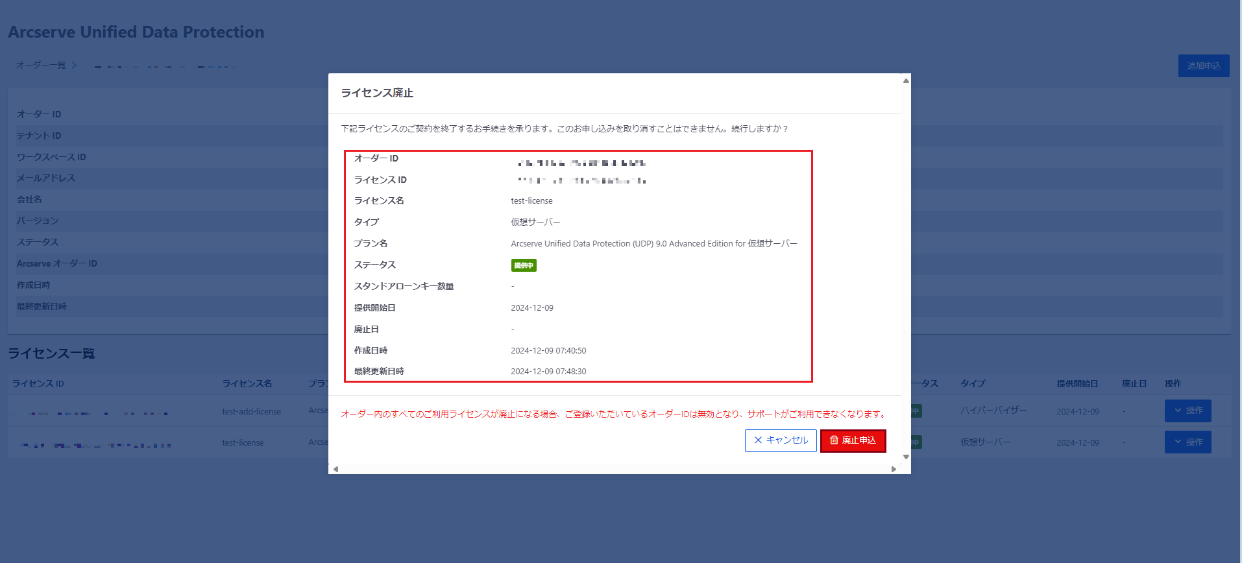Click the dialog's scroll-up arrow
This screenshot has width=1242, height=563.
tap(906, 80)
